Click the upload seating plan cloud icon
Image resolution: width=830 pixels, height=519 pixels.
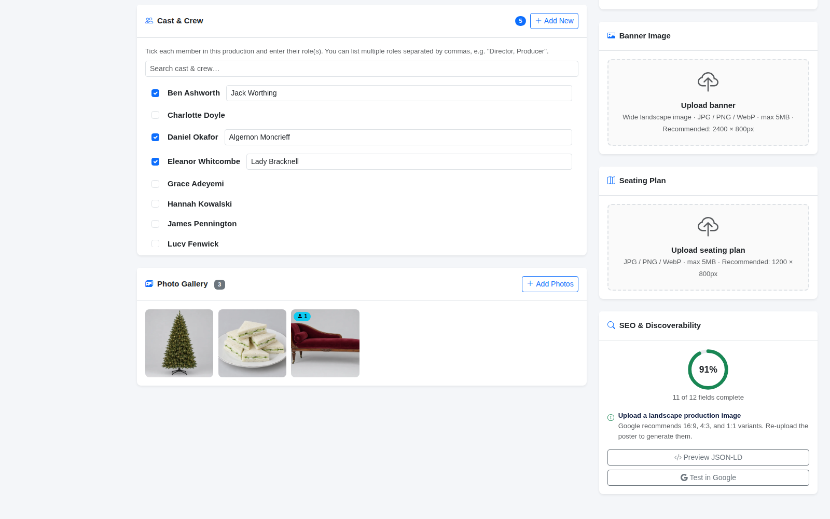[x=708, y=227]
